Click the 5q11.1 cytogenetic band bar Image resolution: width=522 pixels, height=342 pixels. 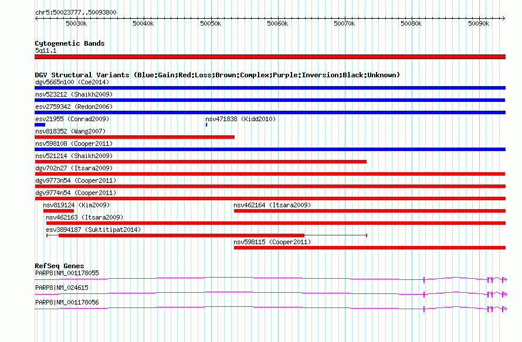pos(270,57)
